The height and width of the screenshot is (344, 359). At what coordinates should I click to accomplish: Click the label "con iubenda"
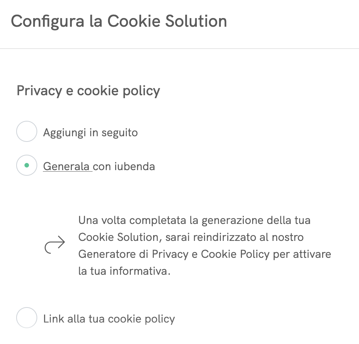123,166
